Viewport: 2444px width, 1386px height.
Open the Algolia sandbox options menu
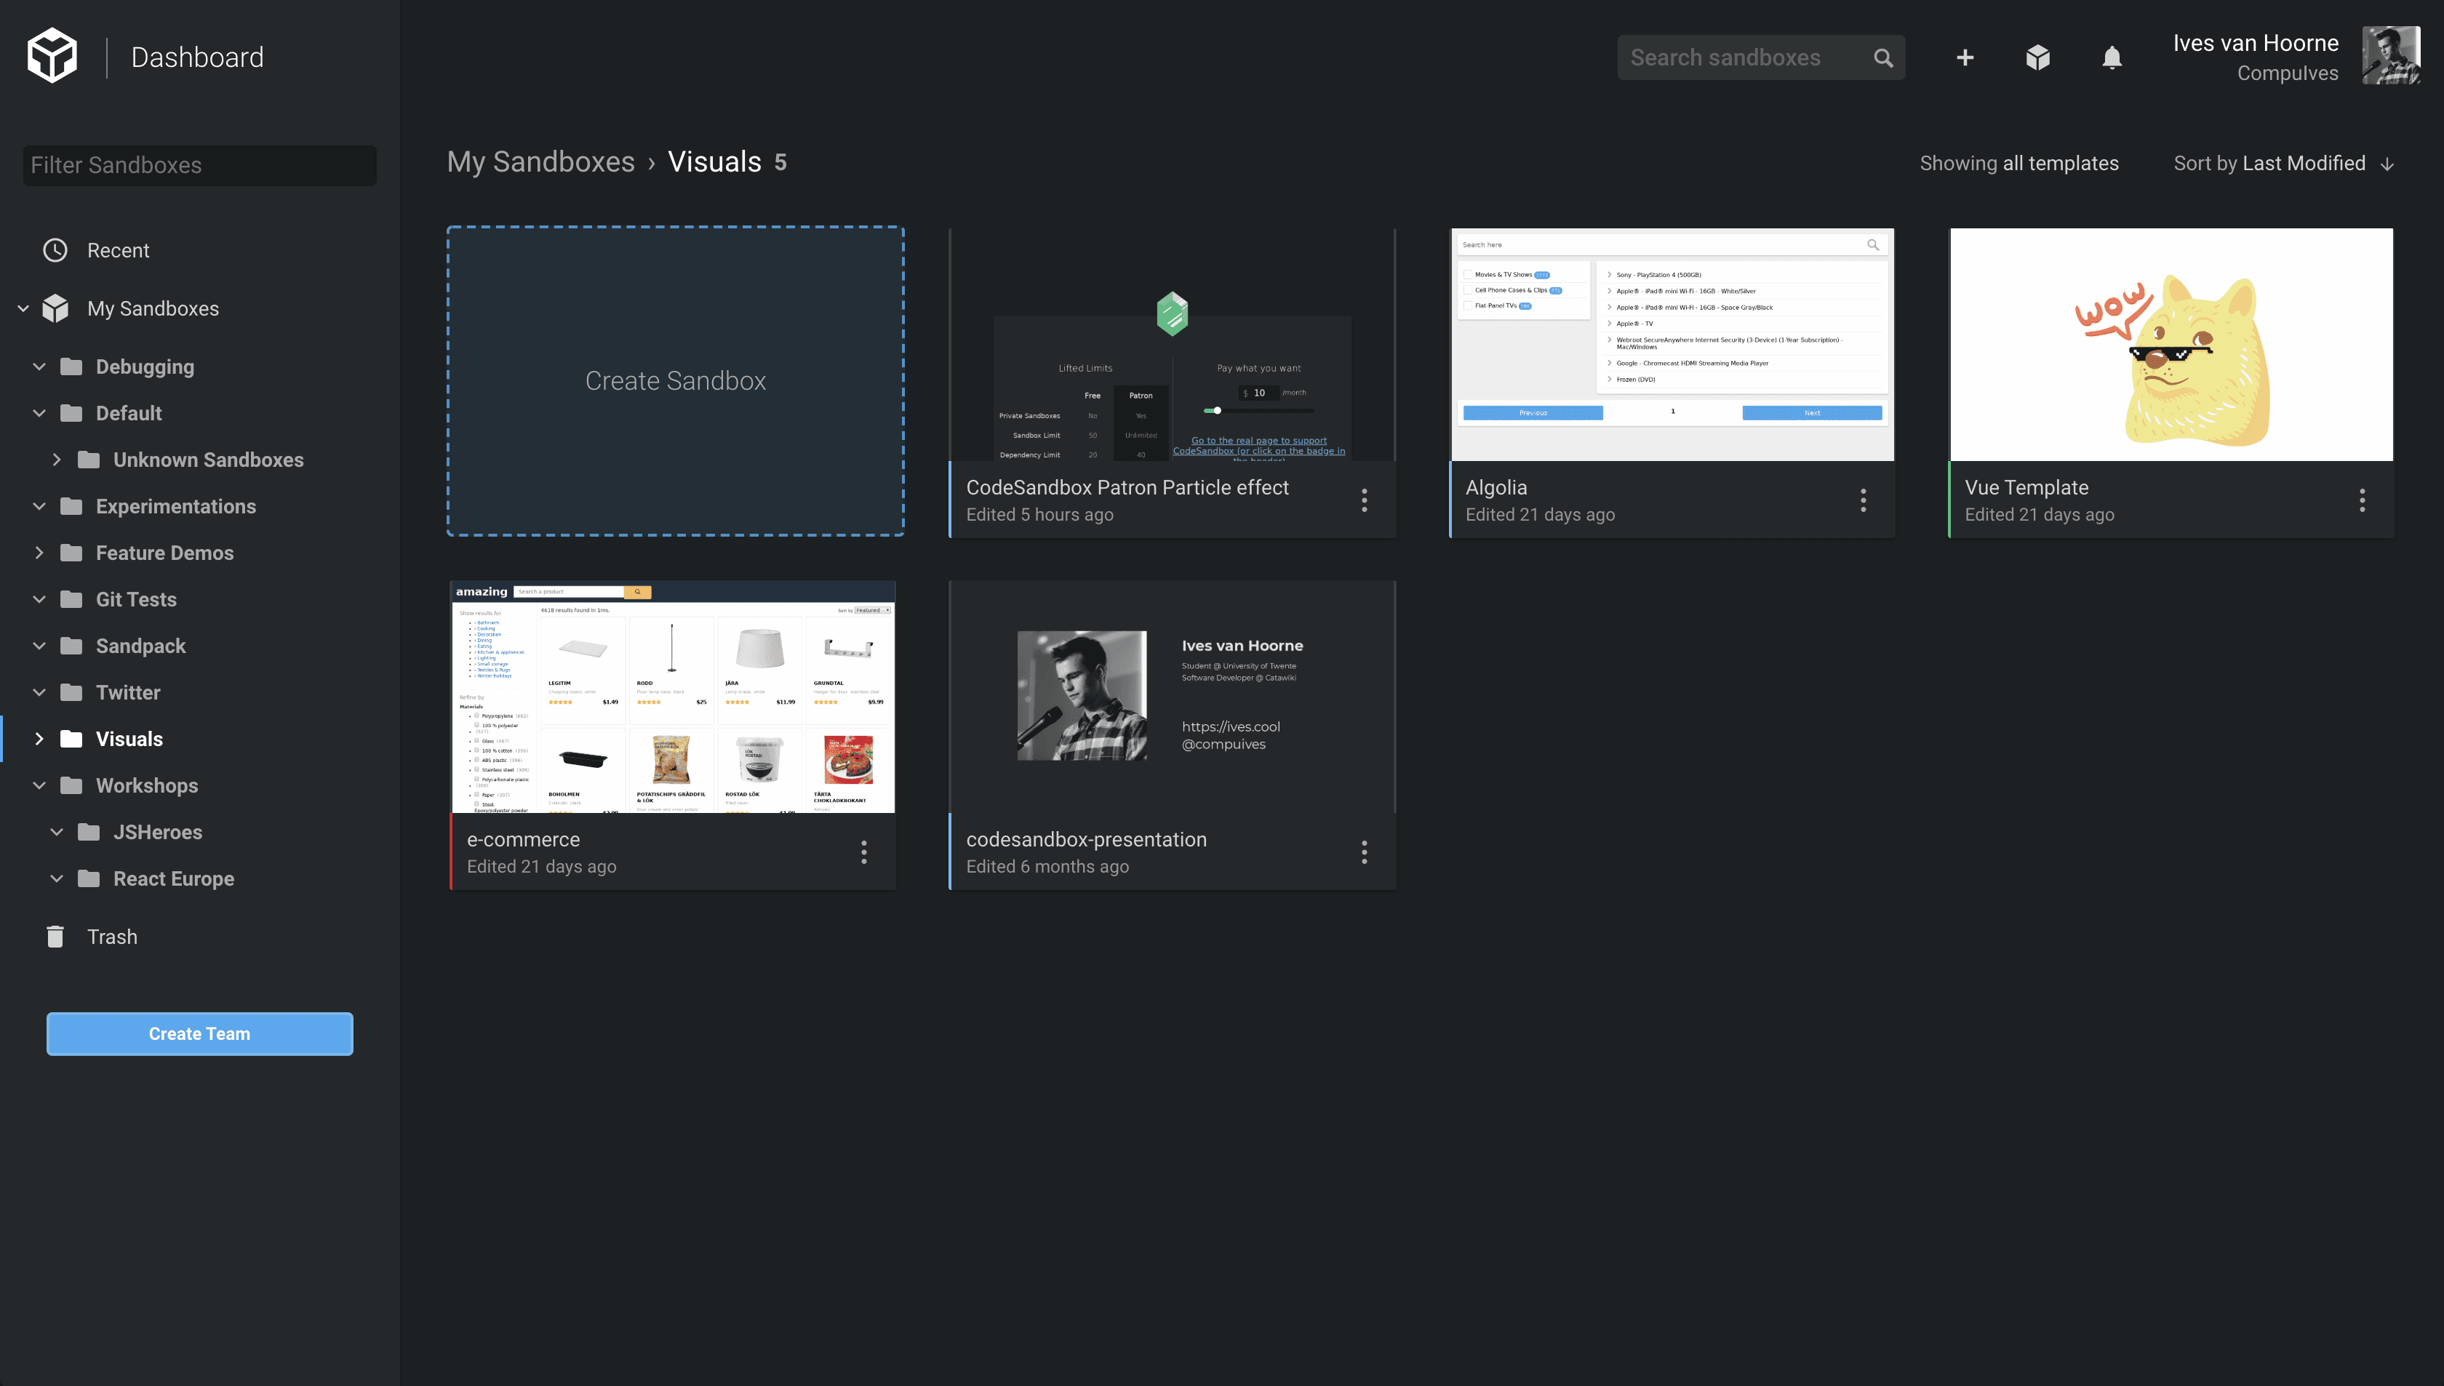[1862, 500]
